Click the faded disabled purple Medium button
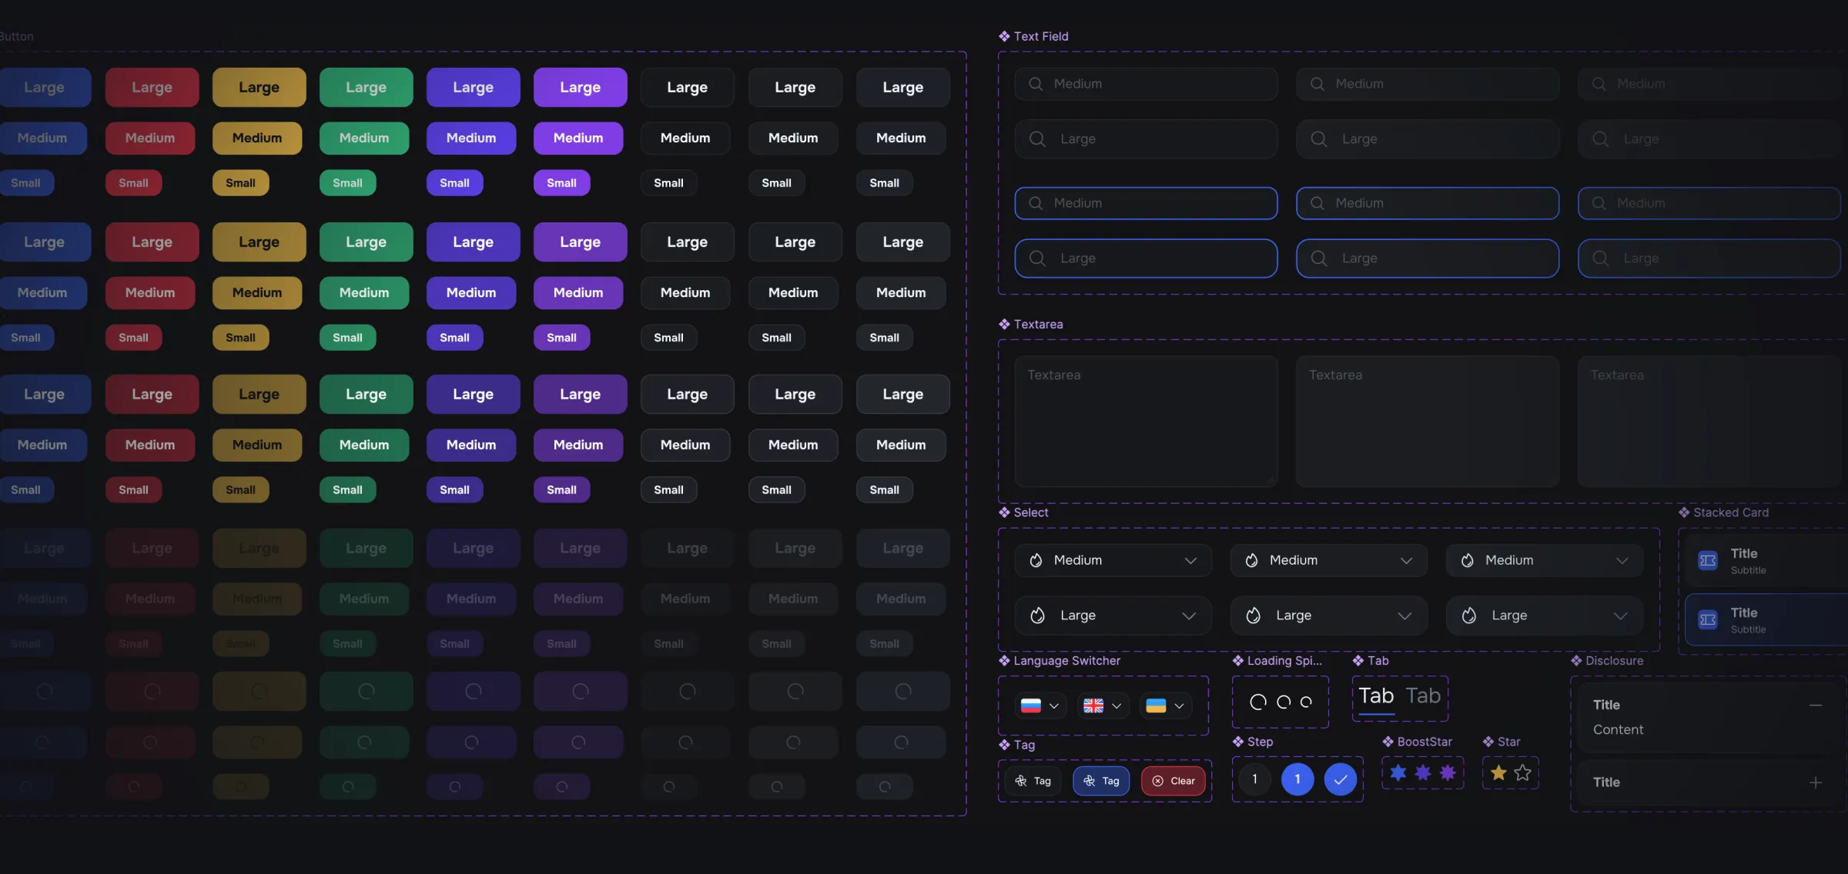The width and height of the screenshot is (1848, 874). click(x=578, y=599)
